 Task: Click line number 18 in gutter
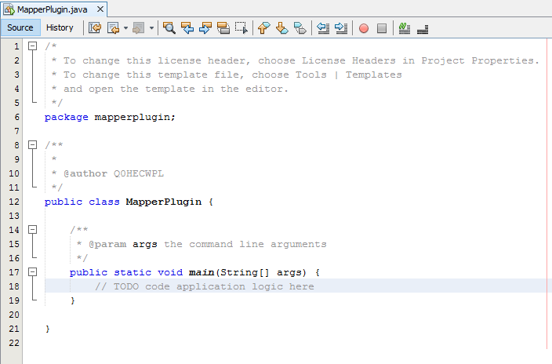pyautogui.click(x=14, y=286)
